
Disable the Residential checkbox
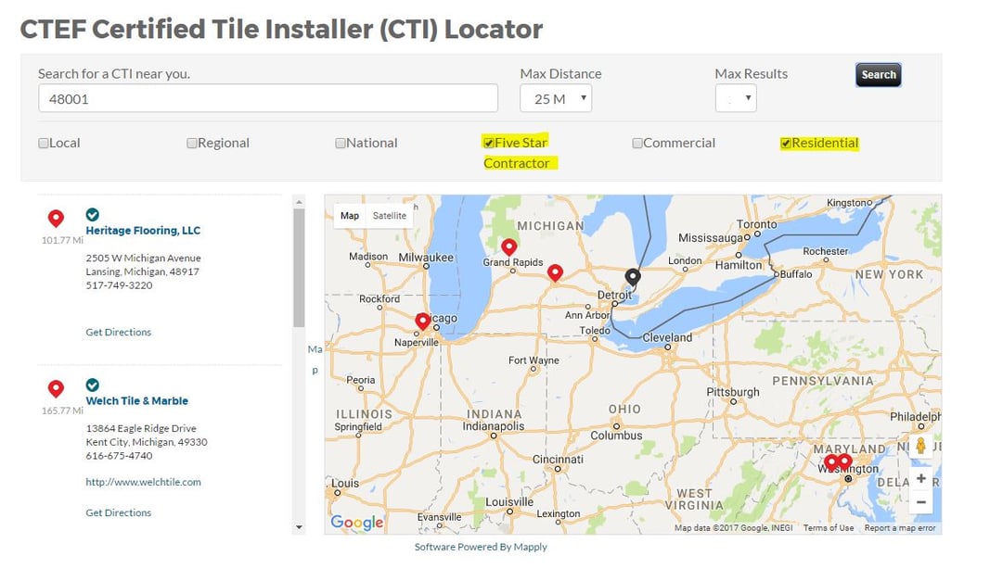[x=785, y=142]
